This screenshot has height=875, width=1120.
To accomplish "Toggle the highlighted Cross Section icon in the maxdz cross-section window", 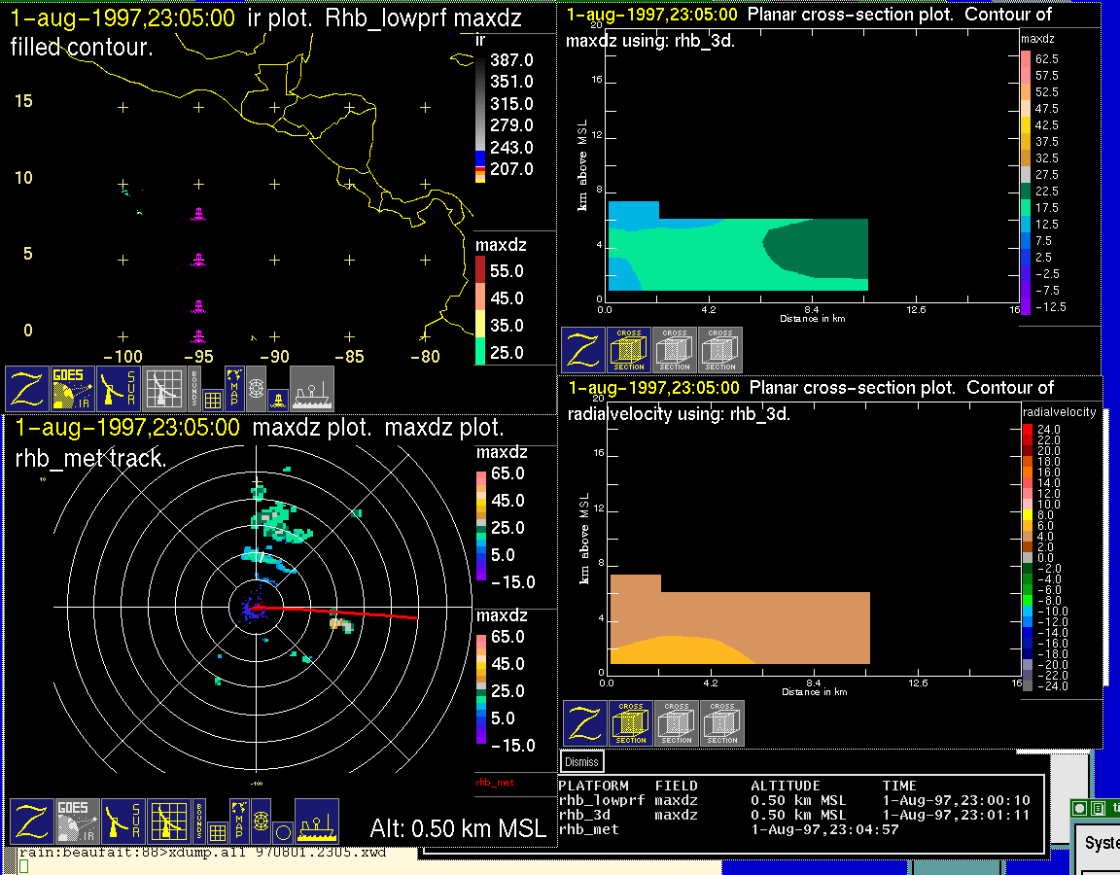I will pos(629,350).
